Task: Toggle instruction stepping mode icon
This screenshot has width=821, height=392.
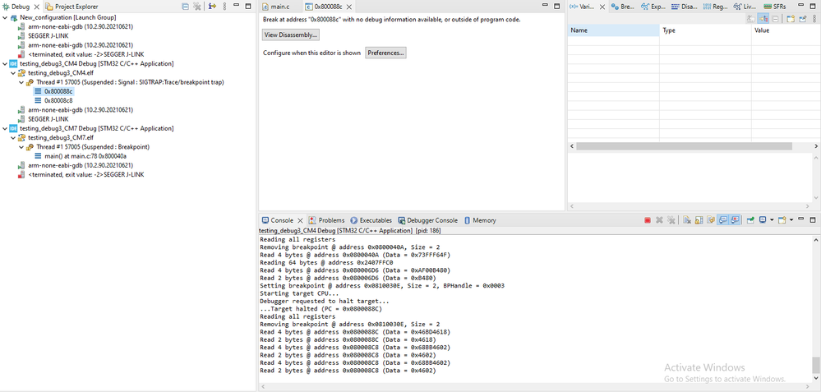Action: tap(212, 7)
